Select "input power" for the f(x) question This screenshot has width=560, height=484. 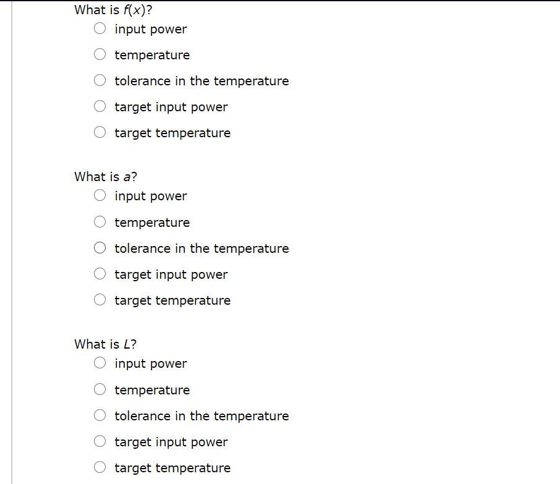point(100,28)
